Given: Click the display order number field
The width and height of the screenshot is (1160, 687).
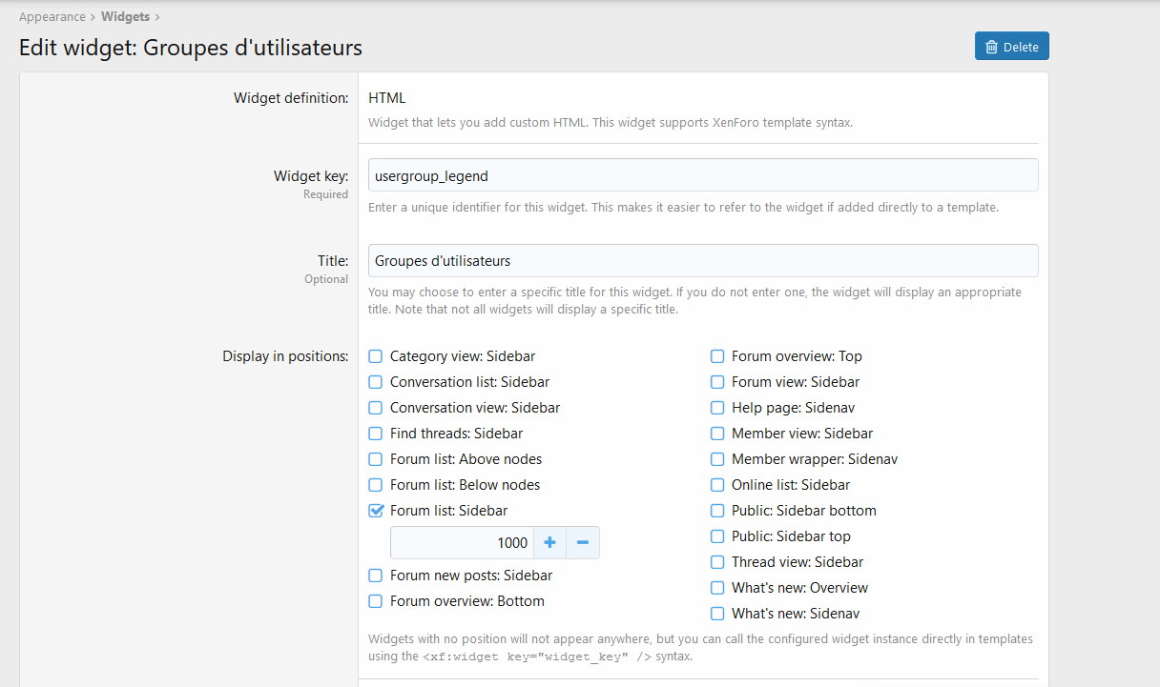Looking at the screenshot, I should pyautogui.click(x=462, y=542).
